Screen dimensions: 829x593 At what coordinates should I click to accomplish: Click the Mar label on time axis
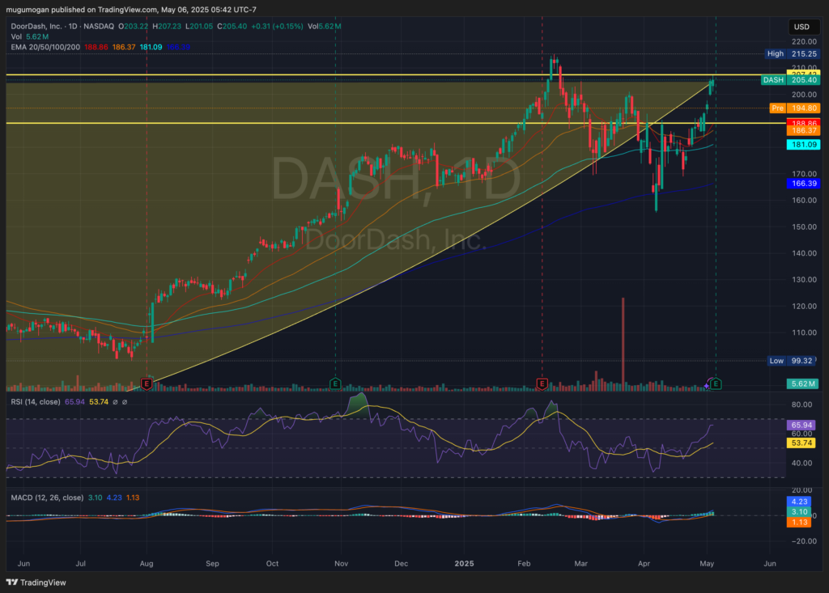581,563
